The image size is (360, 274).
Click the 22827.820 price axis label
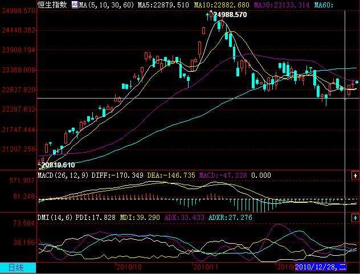19,89
